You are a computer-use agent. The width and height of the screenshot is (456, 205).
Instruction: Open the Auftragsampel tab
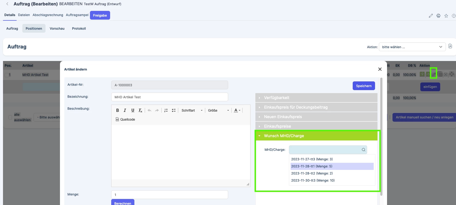click(x=77, y=15)
